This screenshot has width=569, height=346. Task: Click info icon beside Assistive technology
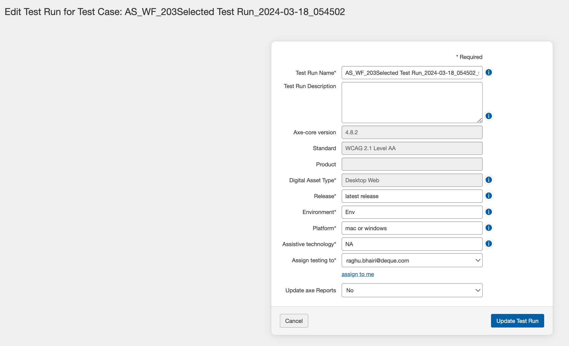tap(488, 244)
